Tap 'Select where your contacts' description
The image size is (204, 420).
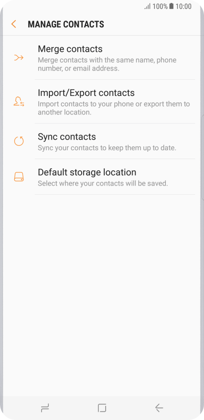tap(103, 184)
